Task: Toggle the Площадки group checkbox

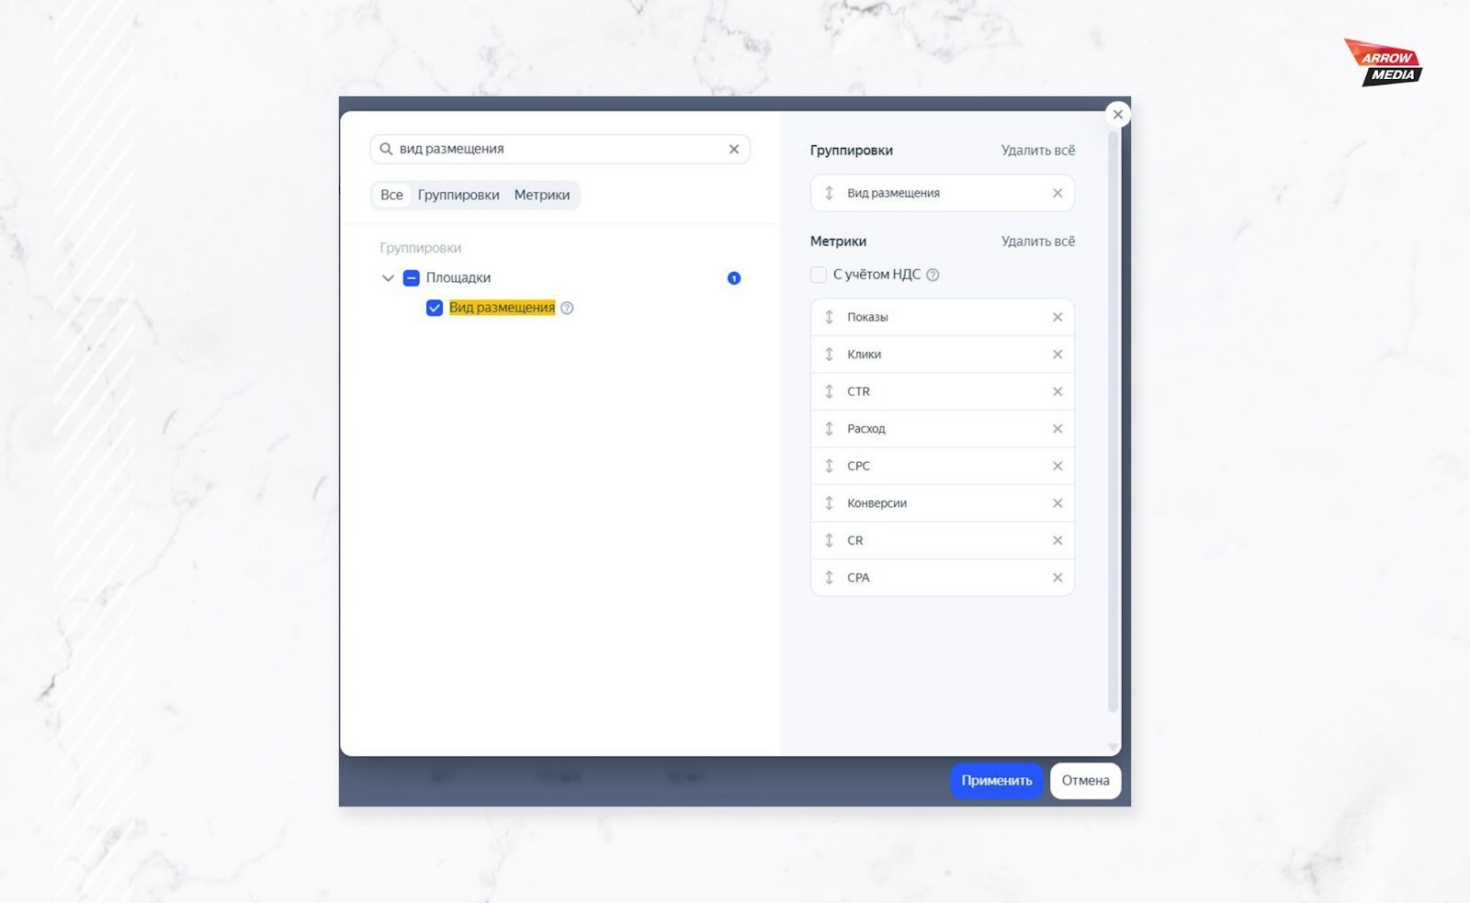Action: point(412,277)
